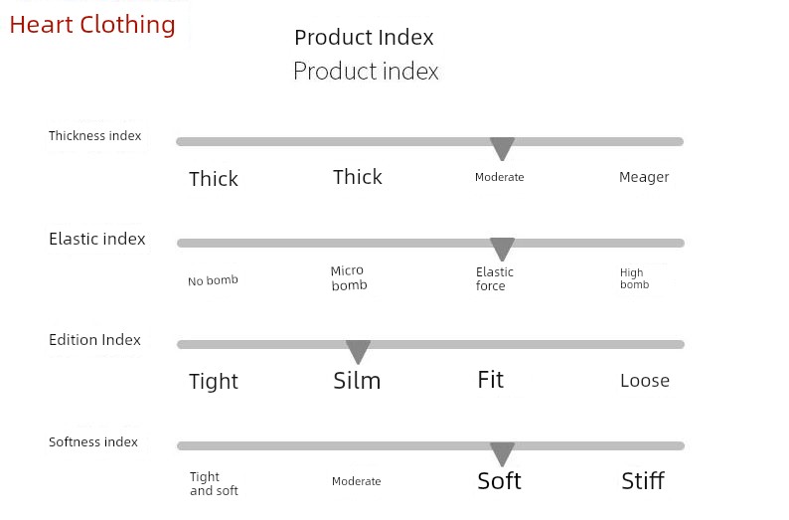Click the Elastic index triangle marker
The width and height of the screenshot is (789, 520).
pyautogui.click(x=502, y=250)
